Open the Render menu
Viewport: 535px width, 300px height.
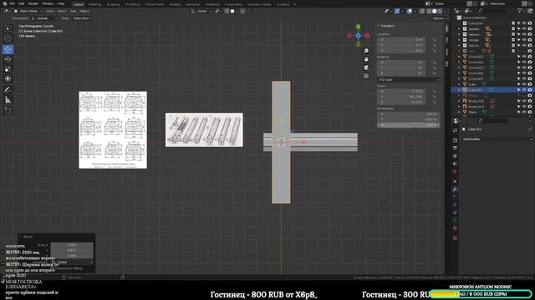pyautogui.click(x=33, y=3)
